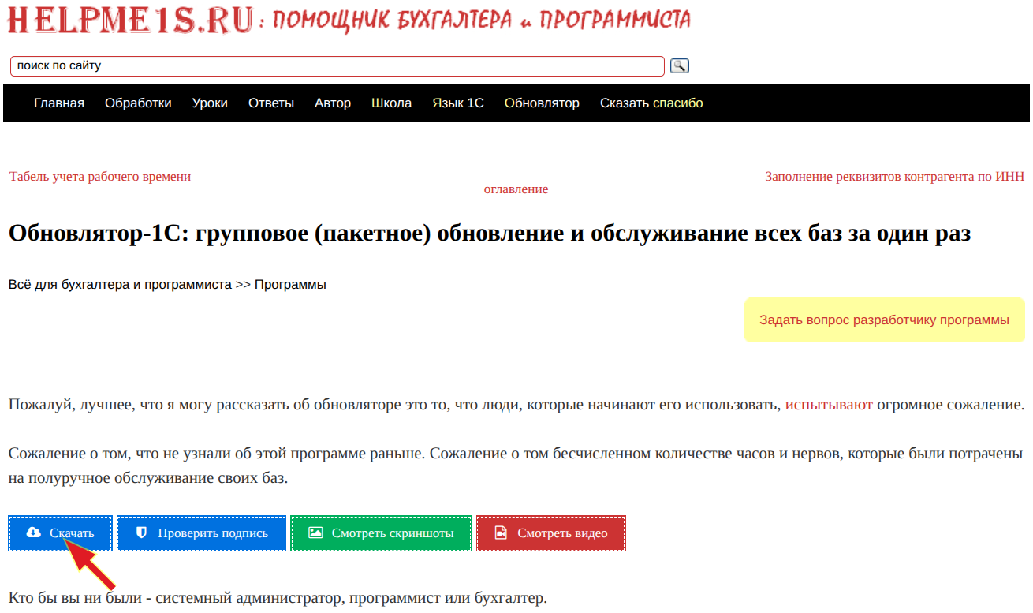Open the Сказать спасибо menu item

651,103
